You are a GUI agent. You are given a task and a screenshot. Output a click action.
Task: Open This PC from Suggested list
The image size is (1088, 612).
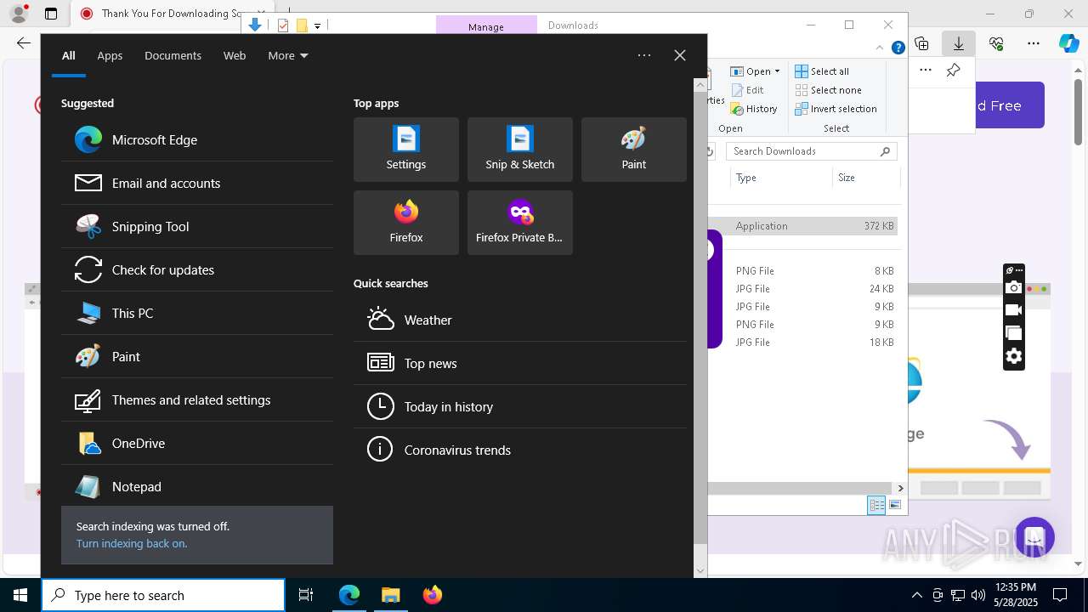click(x=197, y=314)
